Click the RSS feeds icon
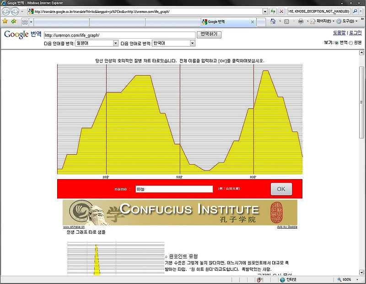The width and height of the screenshot is (366, 284). tap(286, 22)
